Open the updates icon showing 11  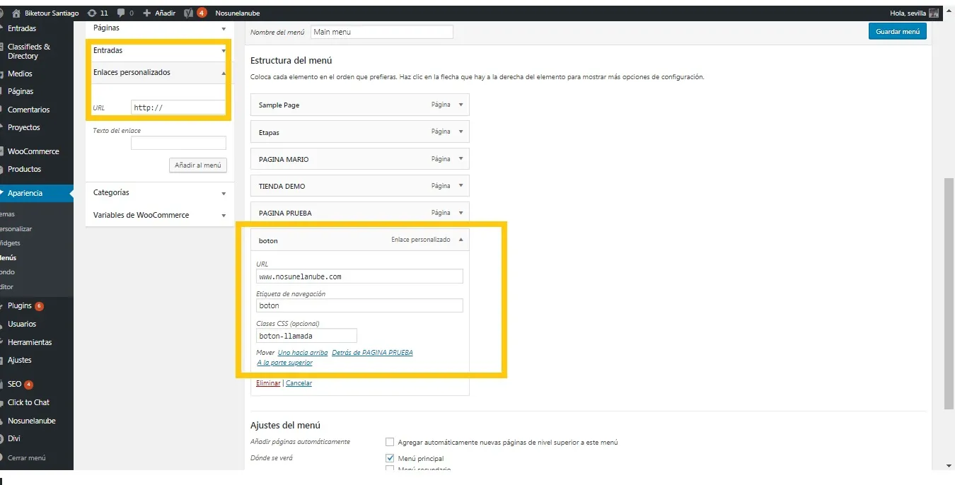92,13
